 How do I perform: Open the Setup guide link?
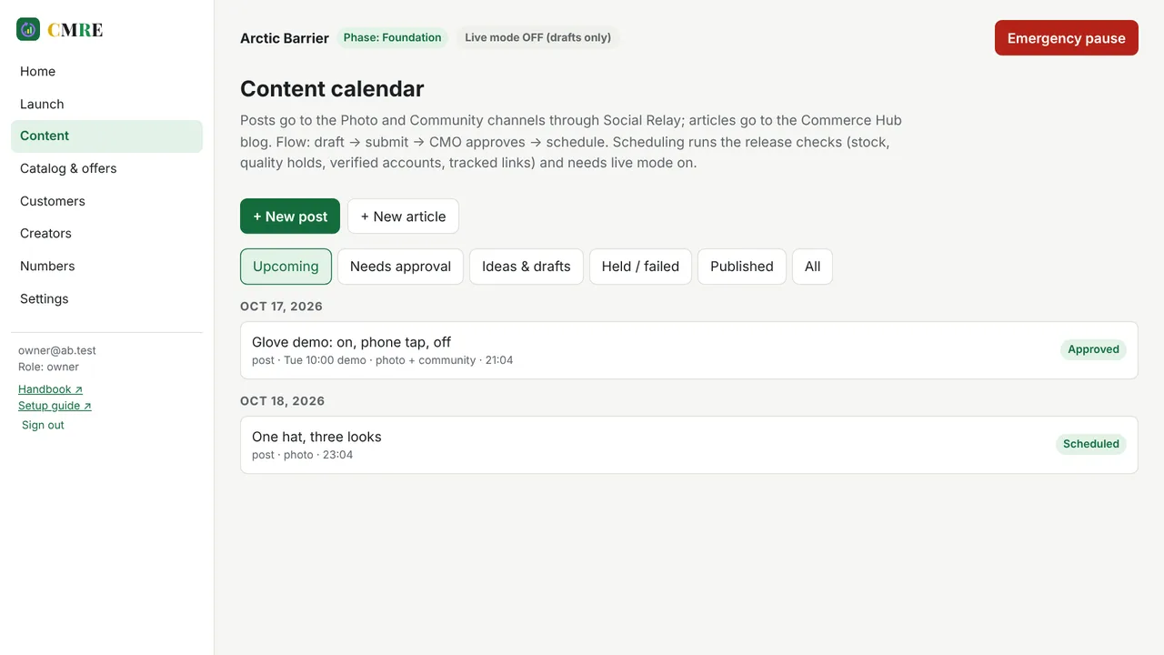coord(55,406)
